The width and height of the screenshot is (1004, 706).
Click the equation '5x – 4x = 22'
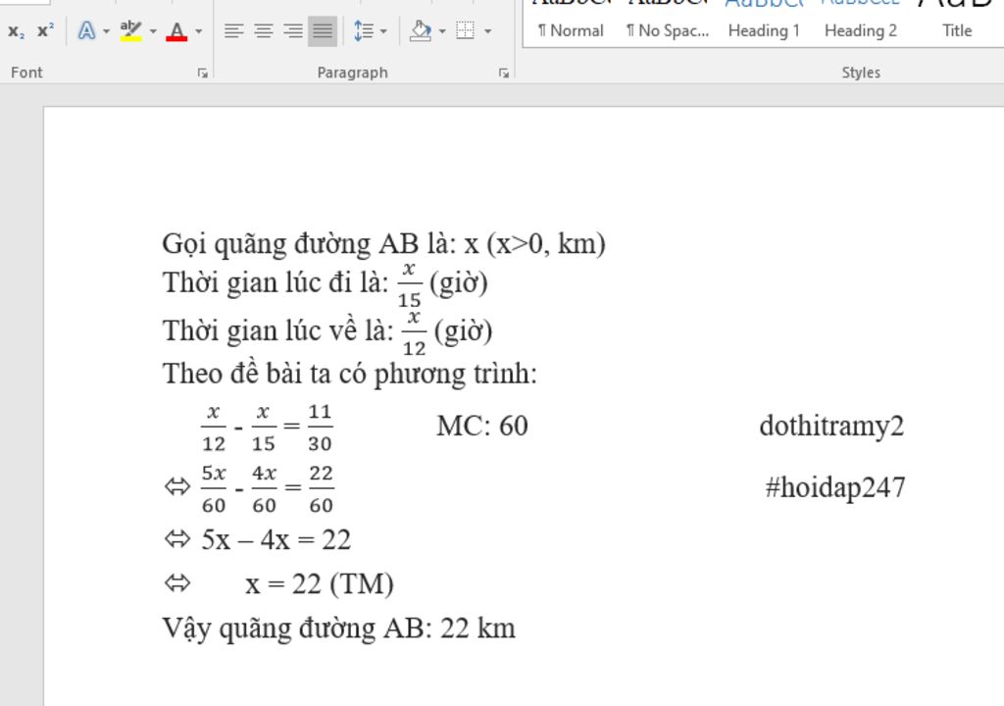click(276, 540)
